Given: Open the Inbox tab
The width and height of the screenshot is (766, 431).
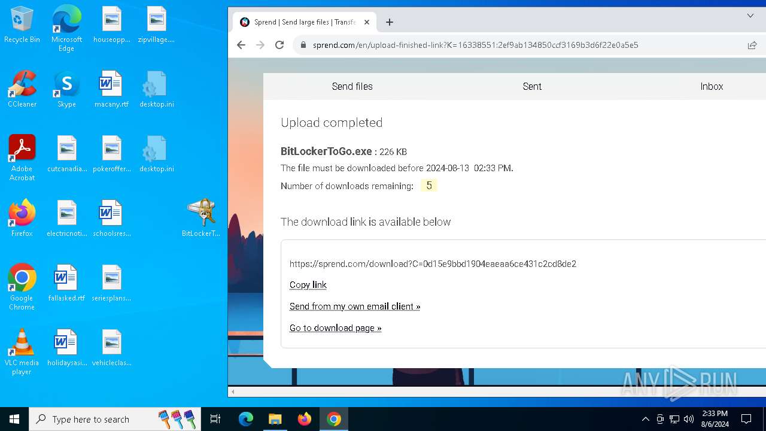Looking at the screenshot, I should coord(712,86).
